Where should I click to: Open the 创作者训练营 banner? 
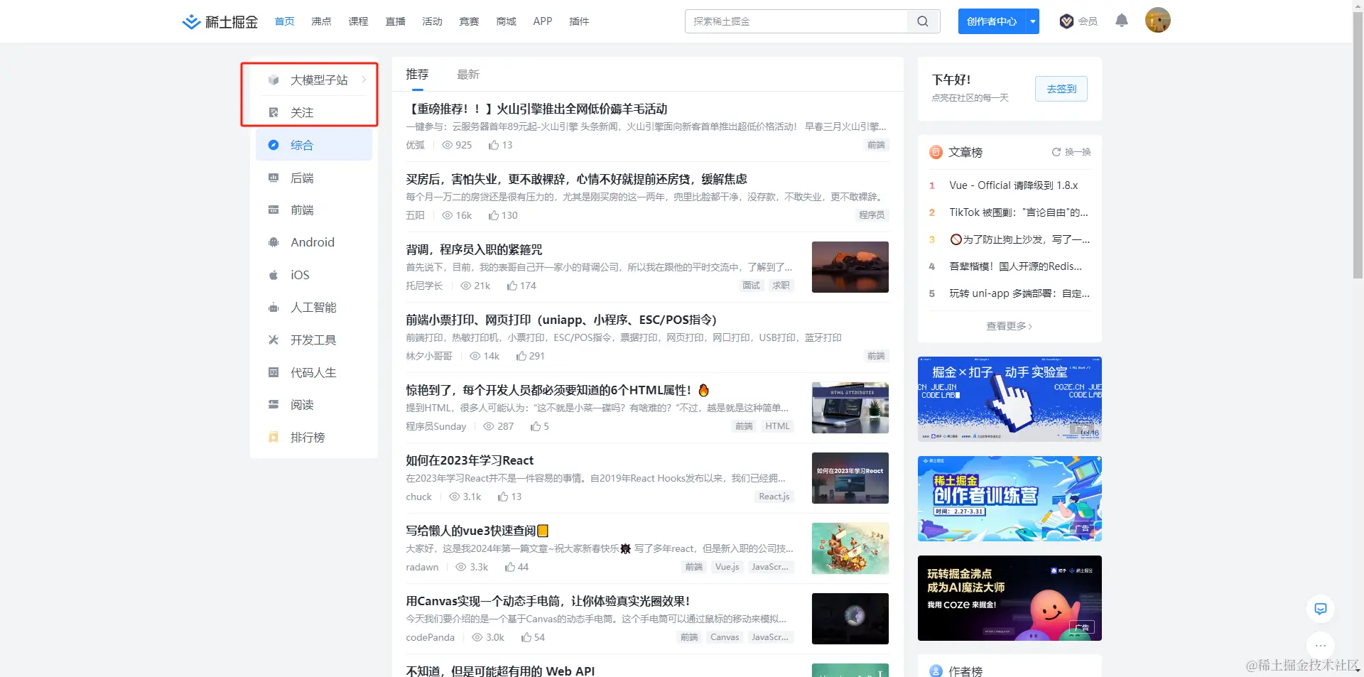1010,499
